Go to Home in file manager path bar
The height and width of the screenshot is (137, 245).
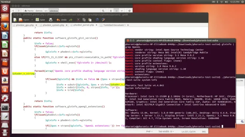pos(29,11)
